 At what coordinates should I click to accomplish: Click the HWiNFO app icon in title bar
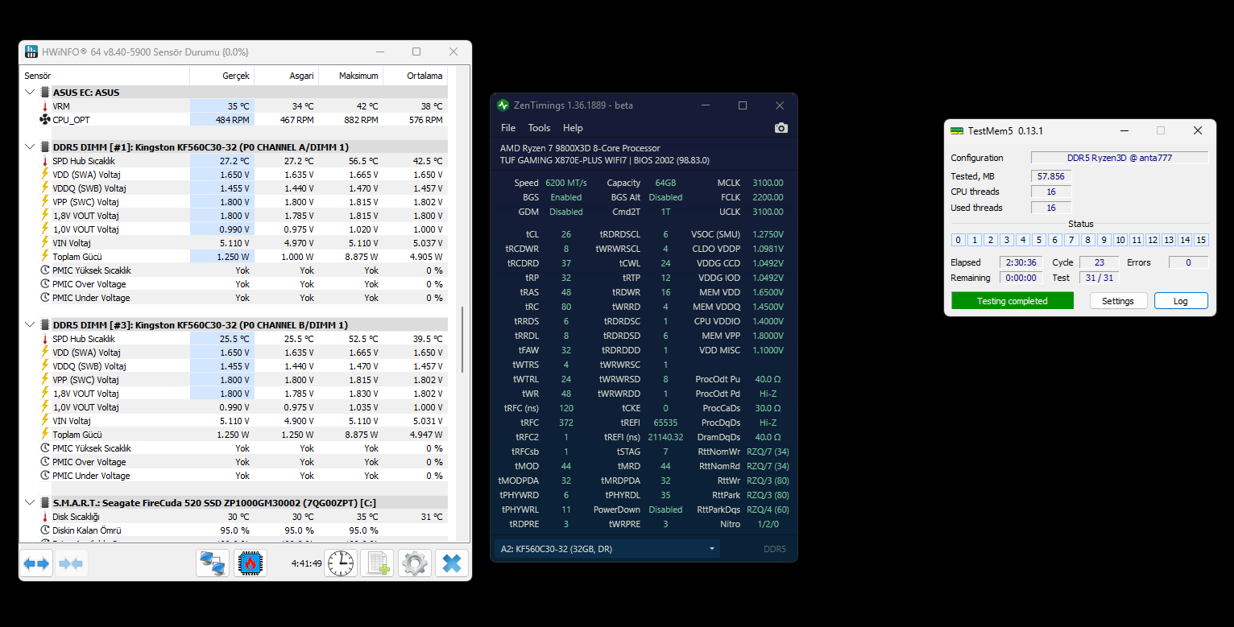(31, 52)
